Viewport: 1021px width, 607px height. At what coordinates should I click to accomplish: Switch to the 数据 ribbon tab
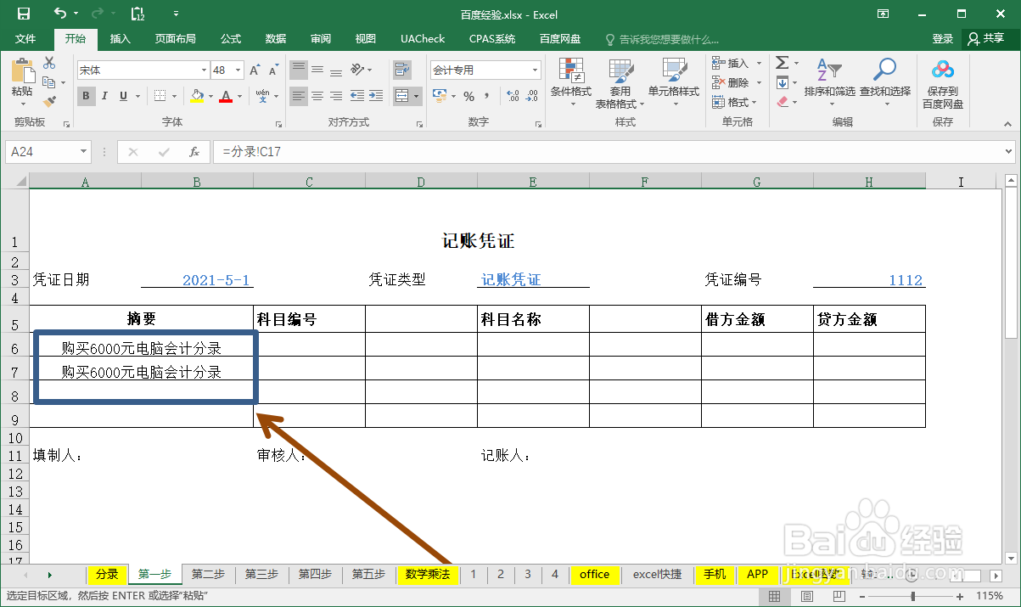[276, 39]
